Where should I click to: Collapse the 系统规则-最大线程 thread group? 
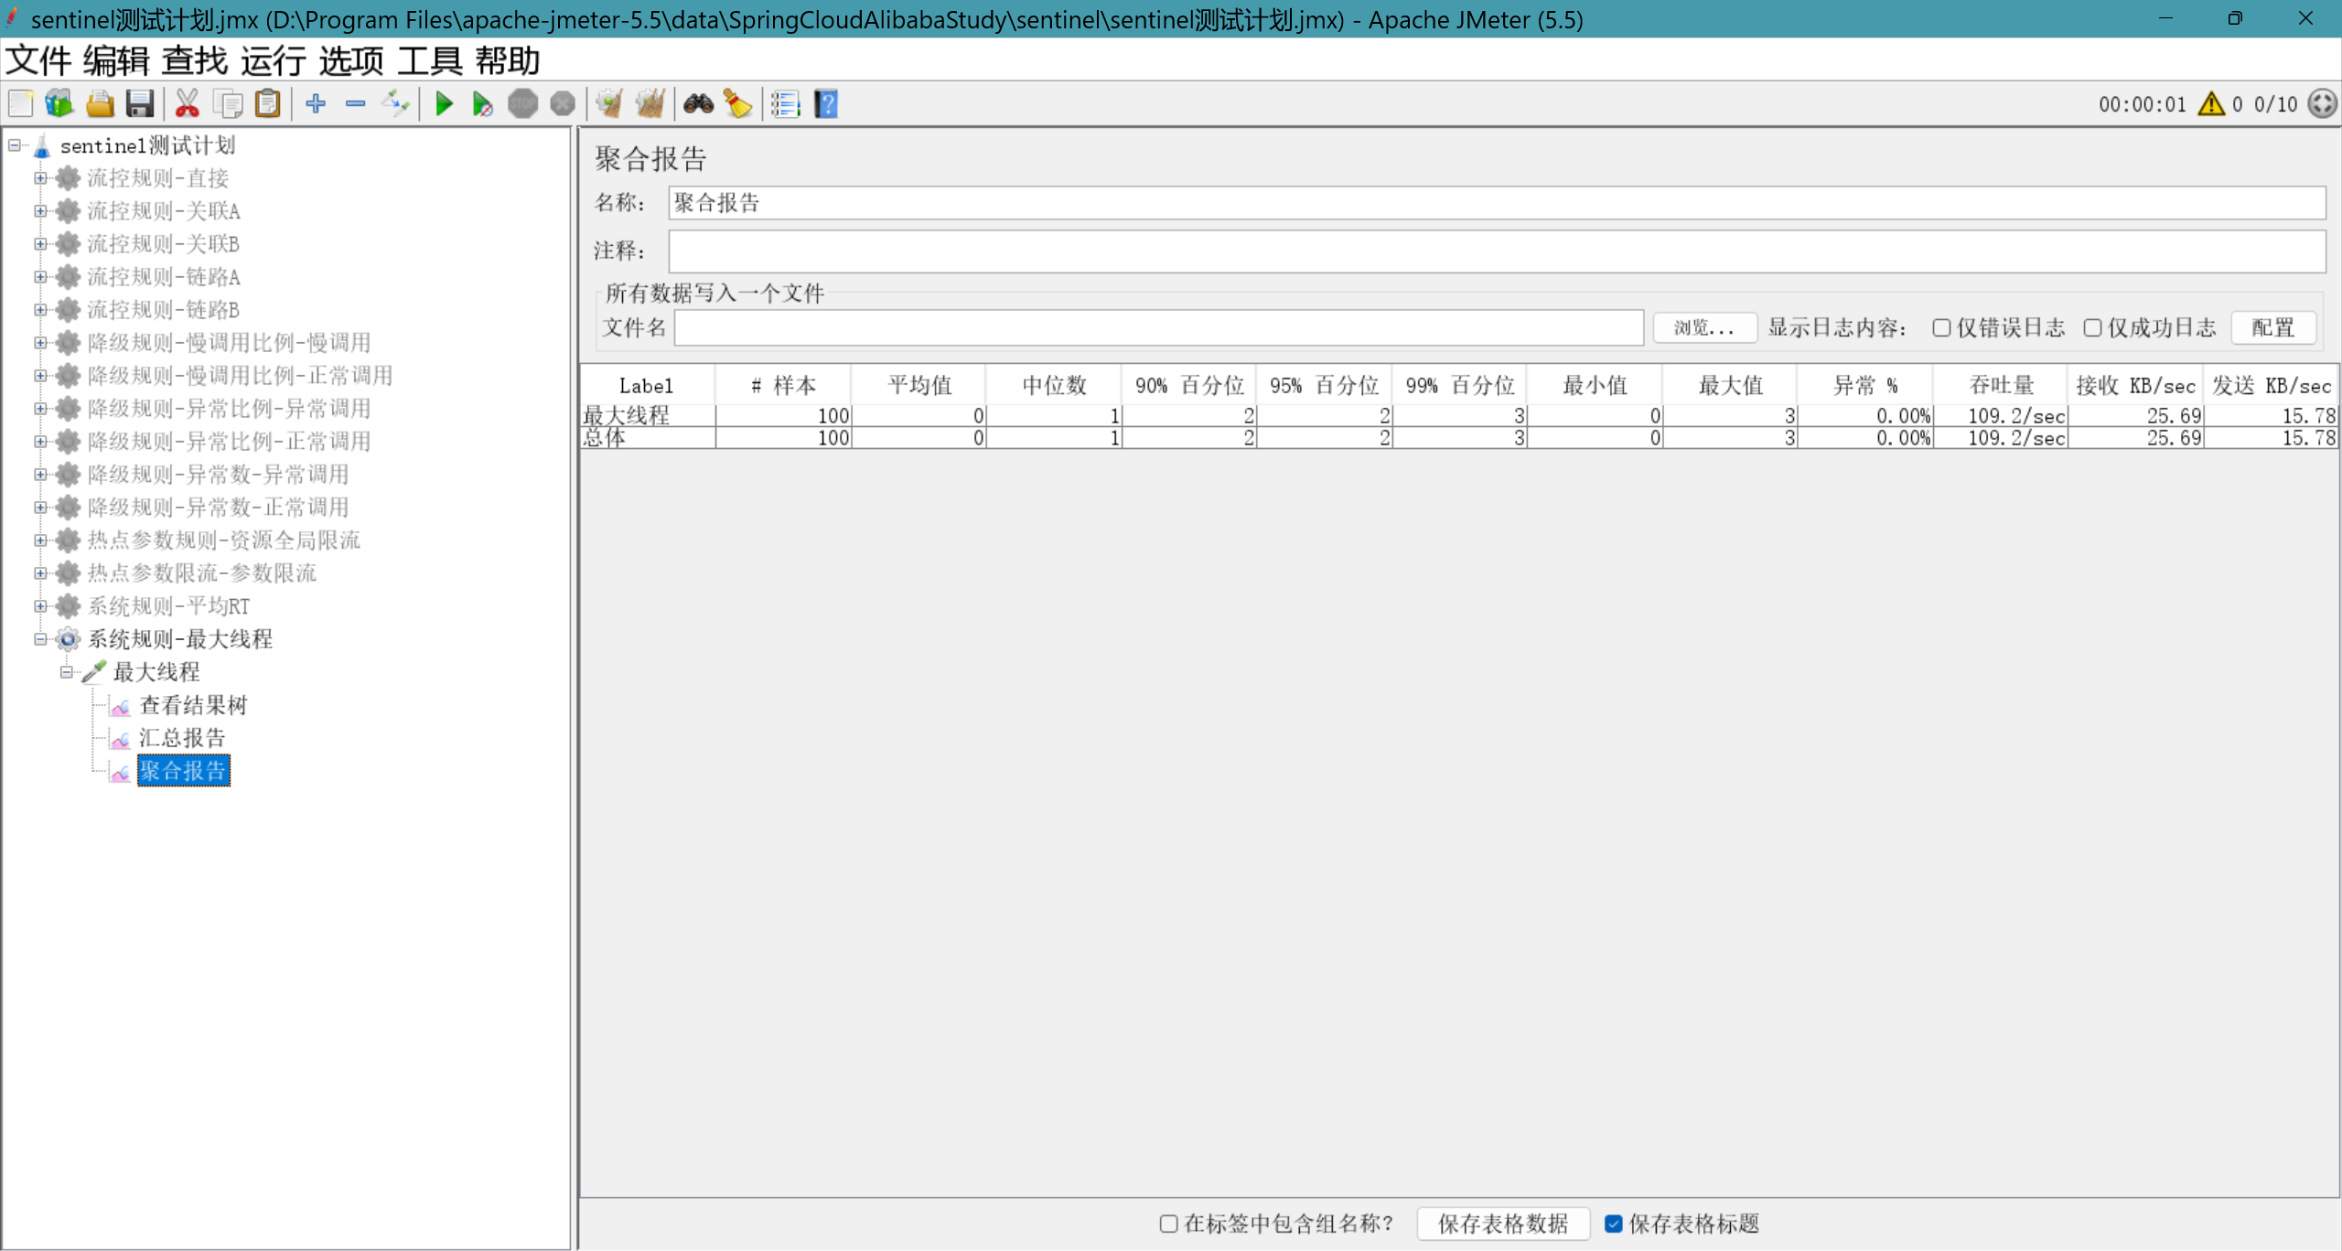pos(40,639)
